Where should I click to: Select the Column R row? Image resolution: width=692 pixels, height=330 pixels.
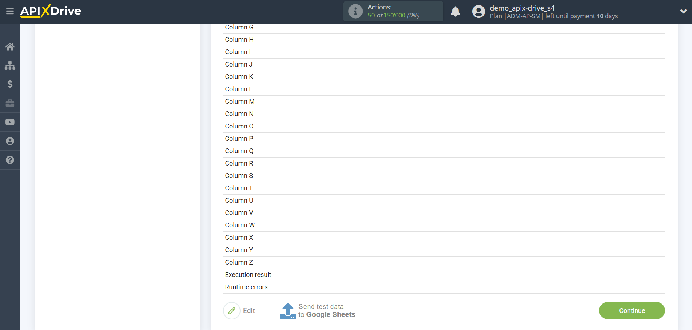click(444, 163)
